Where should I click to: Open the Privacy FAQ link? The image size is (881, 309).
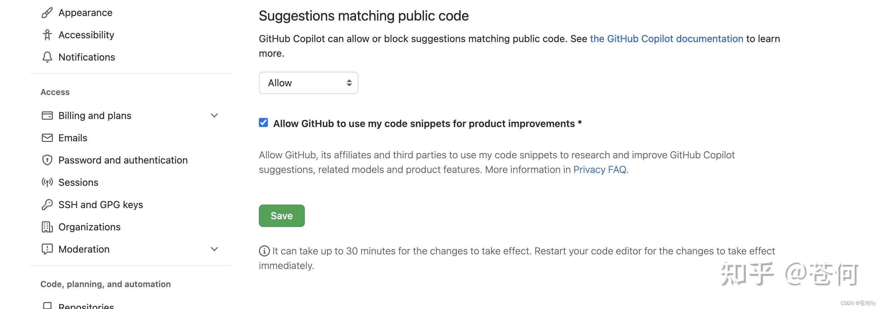[x=600, y=169]
